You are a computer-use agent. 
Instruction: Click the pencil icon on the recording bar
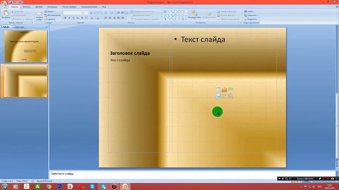[320, 178]
